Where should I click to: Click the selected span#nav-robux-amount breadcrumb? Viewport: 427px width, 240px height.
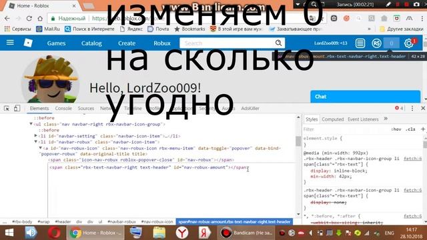click(234, 222)
